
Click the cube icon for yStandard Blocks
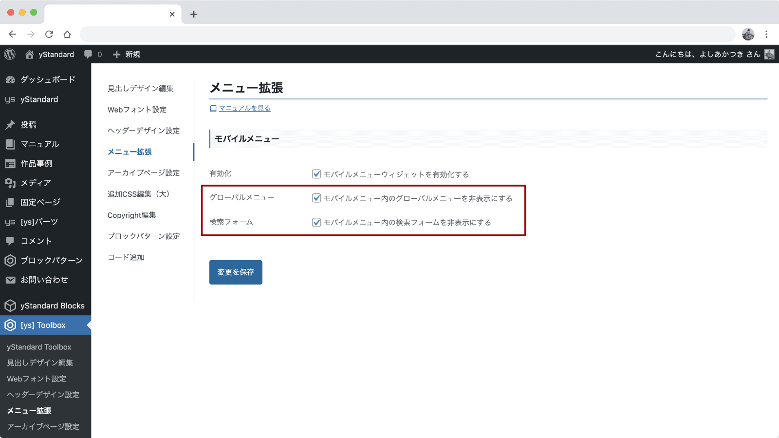pyautogui.click(x=10, y=305)
